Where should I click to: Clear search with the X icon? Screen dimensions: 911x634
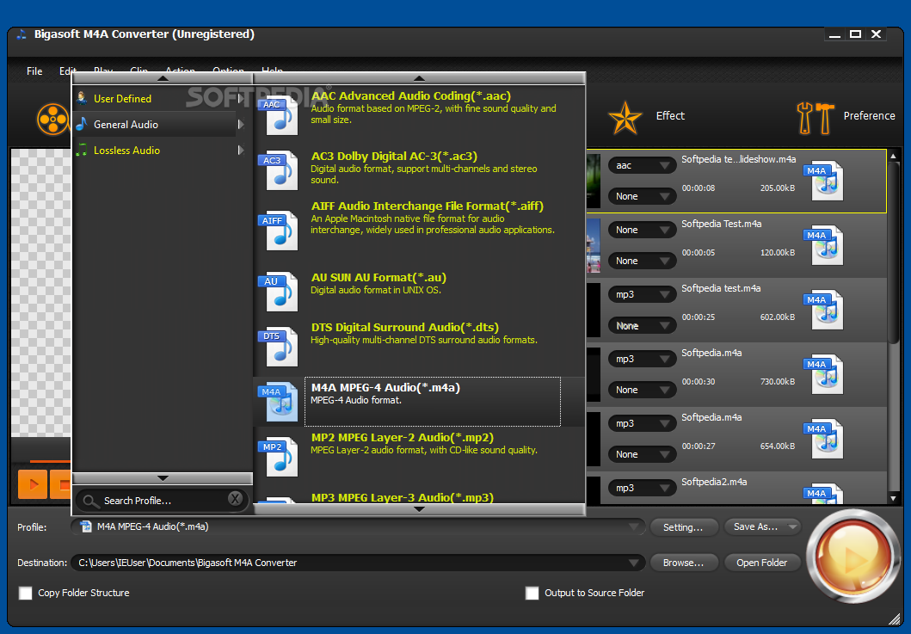(235, 499)
